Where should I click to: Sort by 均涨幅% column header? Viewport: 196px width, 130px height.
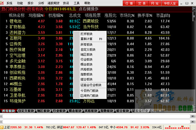point(37,15)
